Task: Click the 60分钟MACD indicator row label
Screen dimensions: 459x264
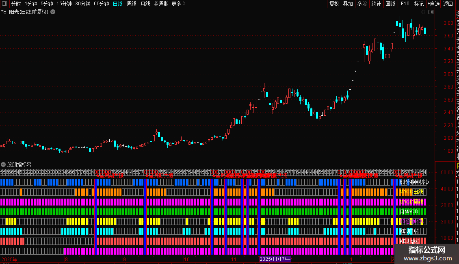Action: (414, 182)
